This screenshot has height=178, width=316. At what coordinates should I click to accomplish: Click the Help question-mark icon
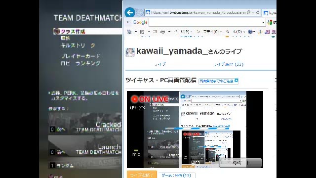(250, 32)
